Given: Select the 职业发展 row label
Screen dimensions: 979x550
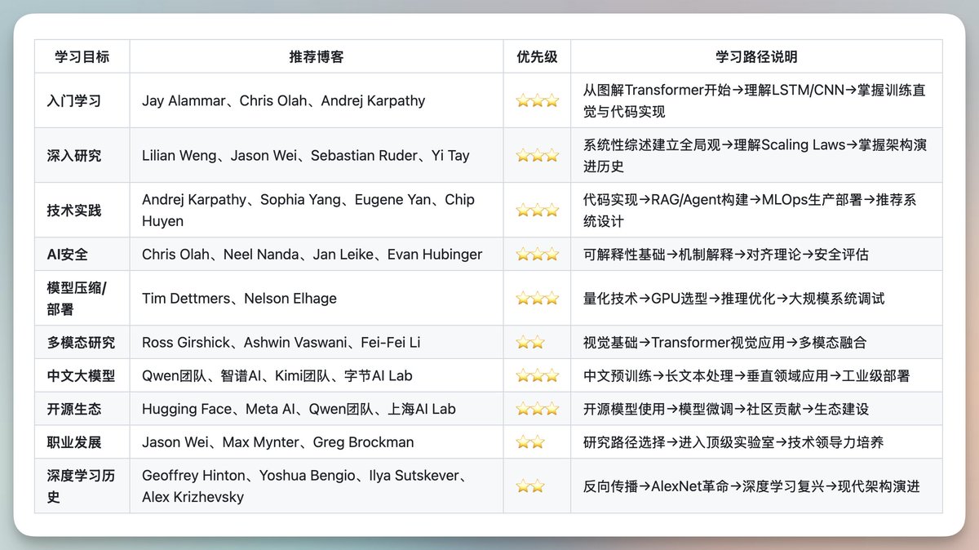Looking at the screenshot, I should click(x=74, y=442).
